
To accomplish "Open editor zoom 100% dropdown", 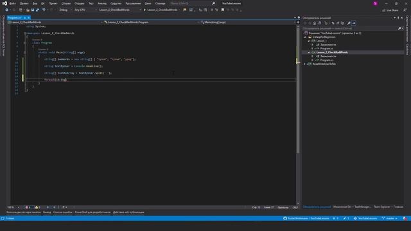I will (13, 207).
